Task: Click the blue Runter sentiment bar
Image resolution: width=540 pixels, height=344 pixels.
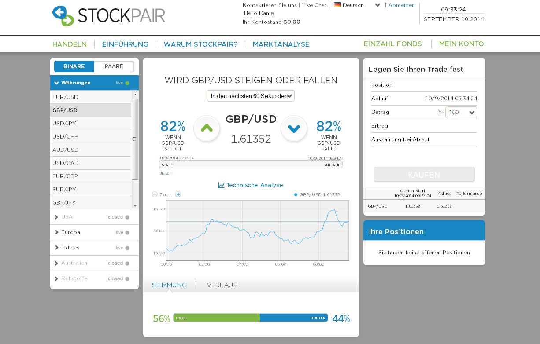Action: 294,318
